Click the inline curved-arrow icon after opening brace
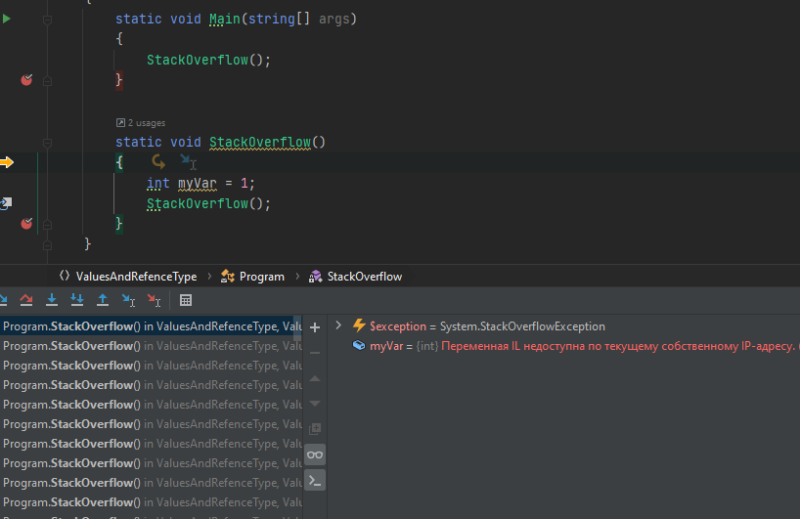 (x=158, y=162)
